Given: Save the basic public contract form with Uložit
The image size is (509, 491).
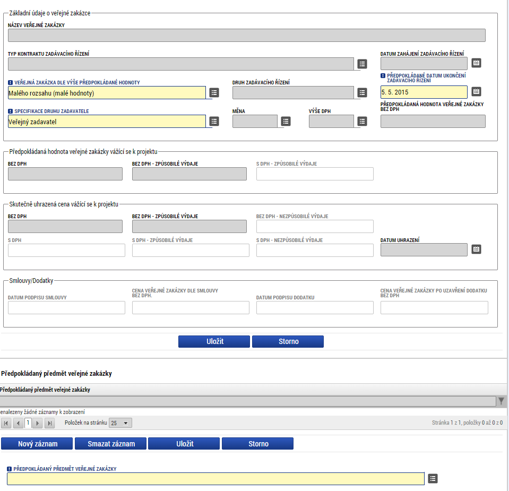Looking at the screenshot, I should tap(214, 342).
